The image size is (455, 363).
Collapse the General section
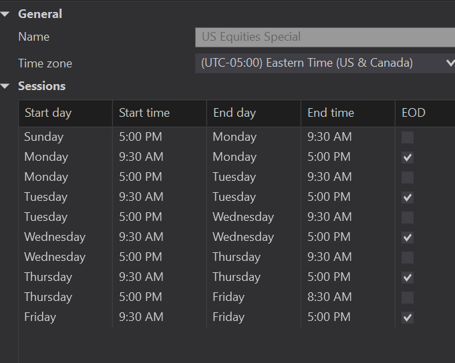coord(5,14)
